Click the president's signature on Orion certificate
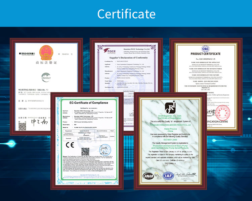Screen dimensions: 252x201 coord(185,174)
